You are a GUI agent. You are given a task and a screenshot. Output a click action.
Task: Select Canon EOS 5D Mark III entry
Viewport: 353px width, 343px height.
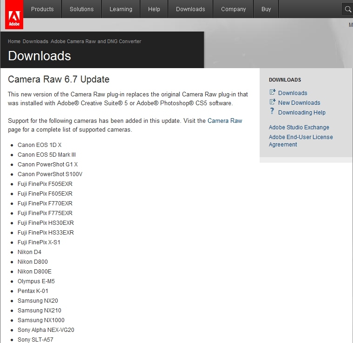(x=46, y=155)
